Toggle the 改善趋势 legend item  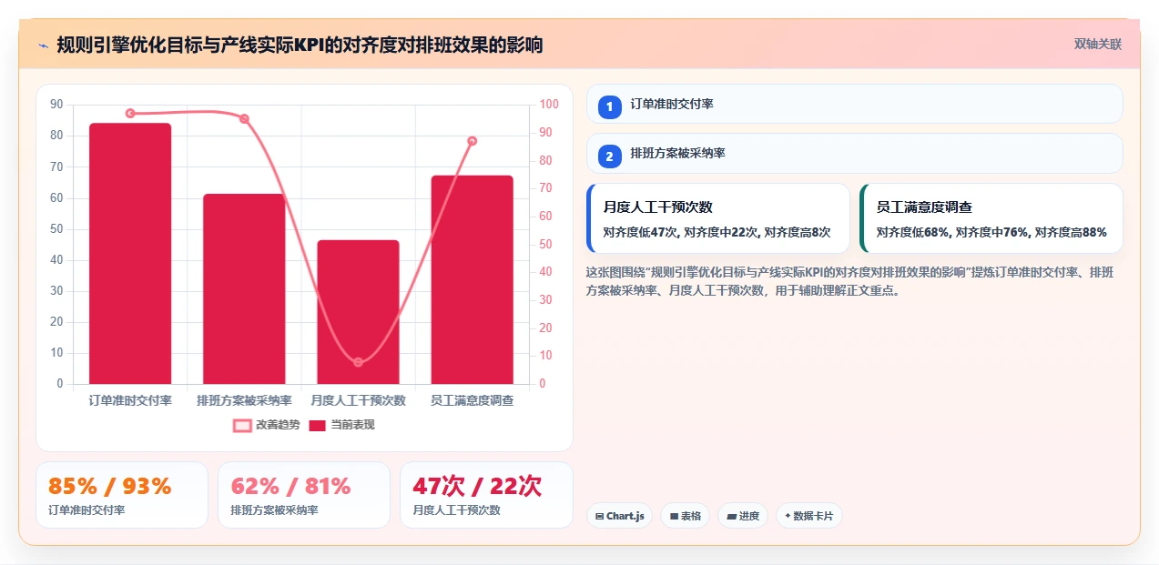(x=266, y=425)
